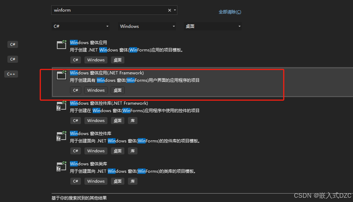Click the C++ tag in left panel

11,74
